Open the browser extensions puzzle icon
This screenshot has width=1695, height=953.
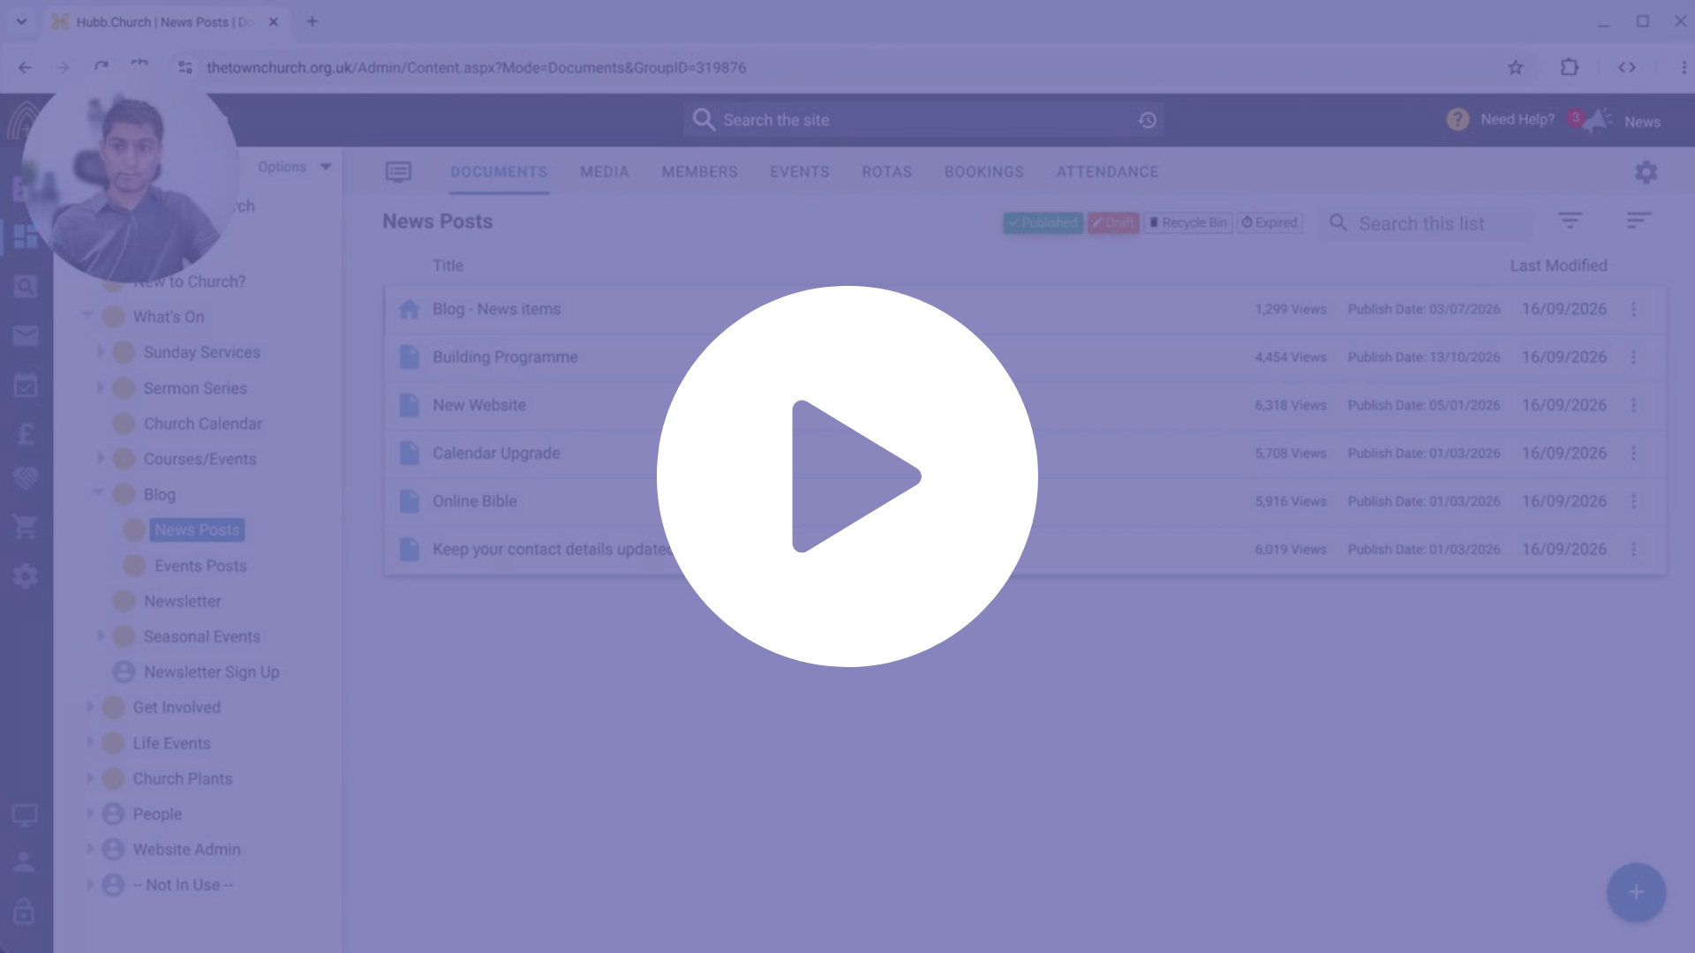click(x=1570, y=67)
